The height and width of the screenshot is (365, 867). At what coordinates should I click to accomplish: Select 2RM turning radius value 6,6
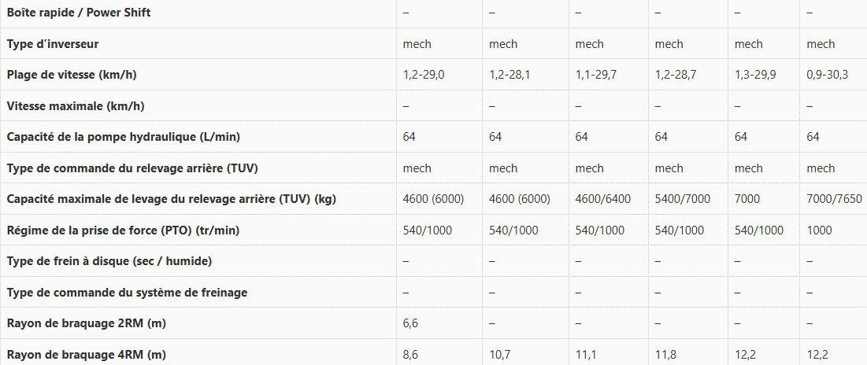410,323
